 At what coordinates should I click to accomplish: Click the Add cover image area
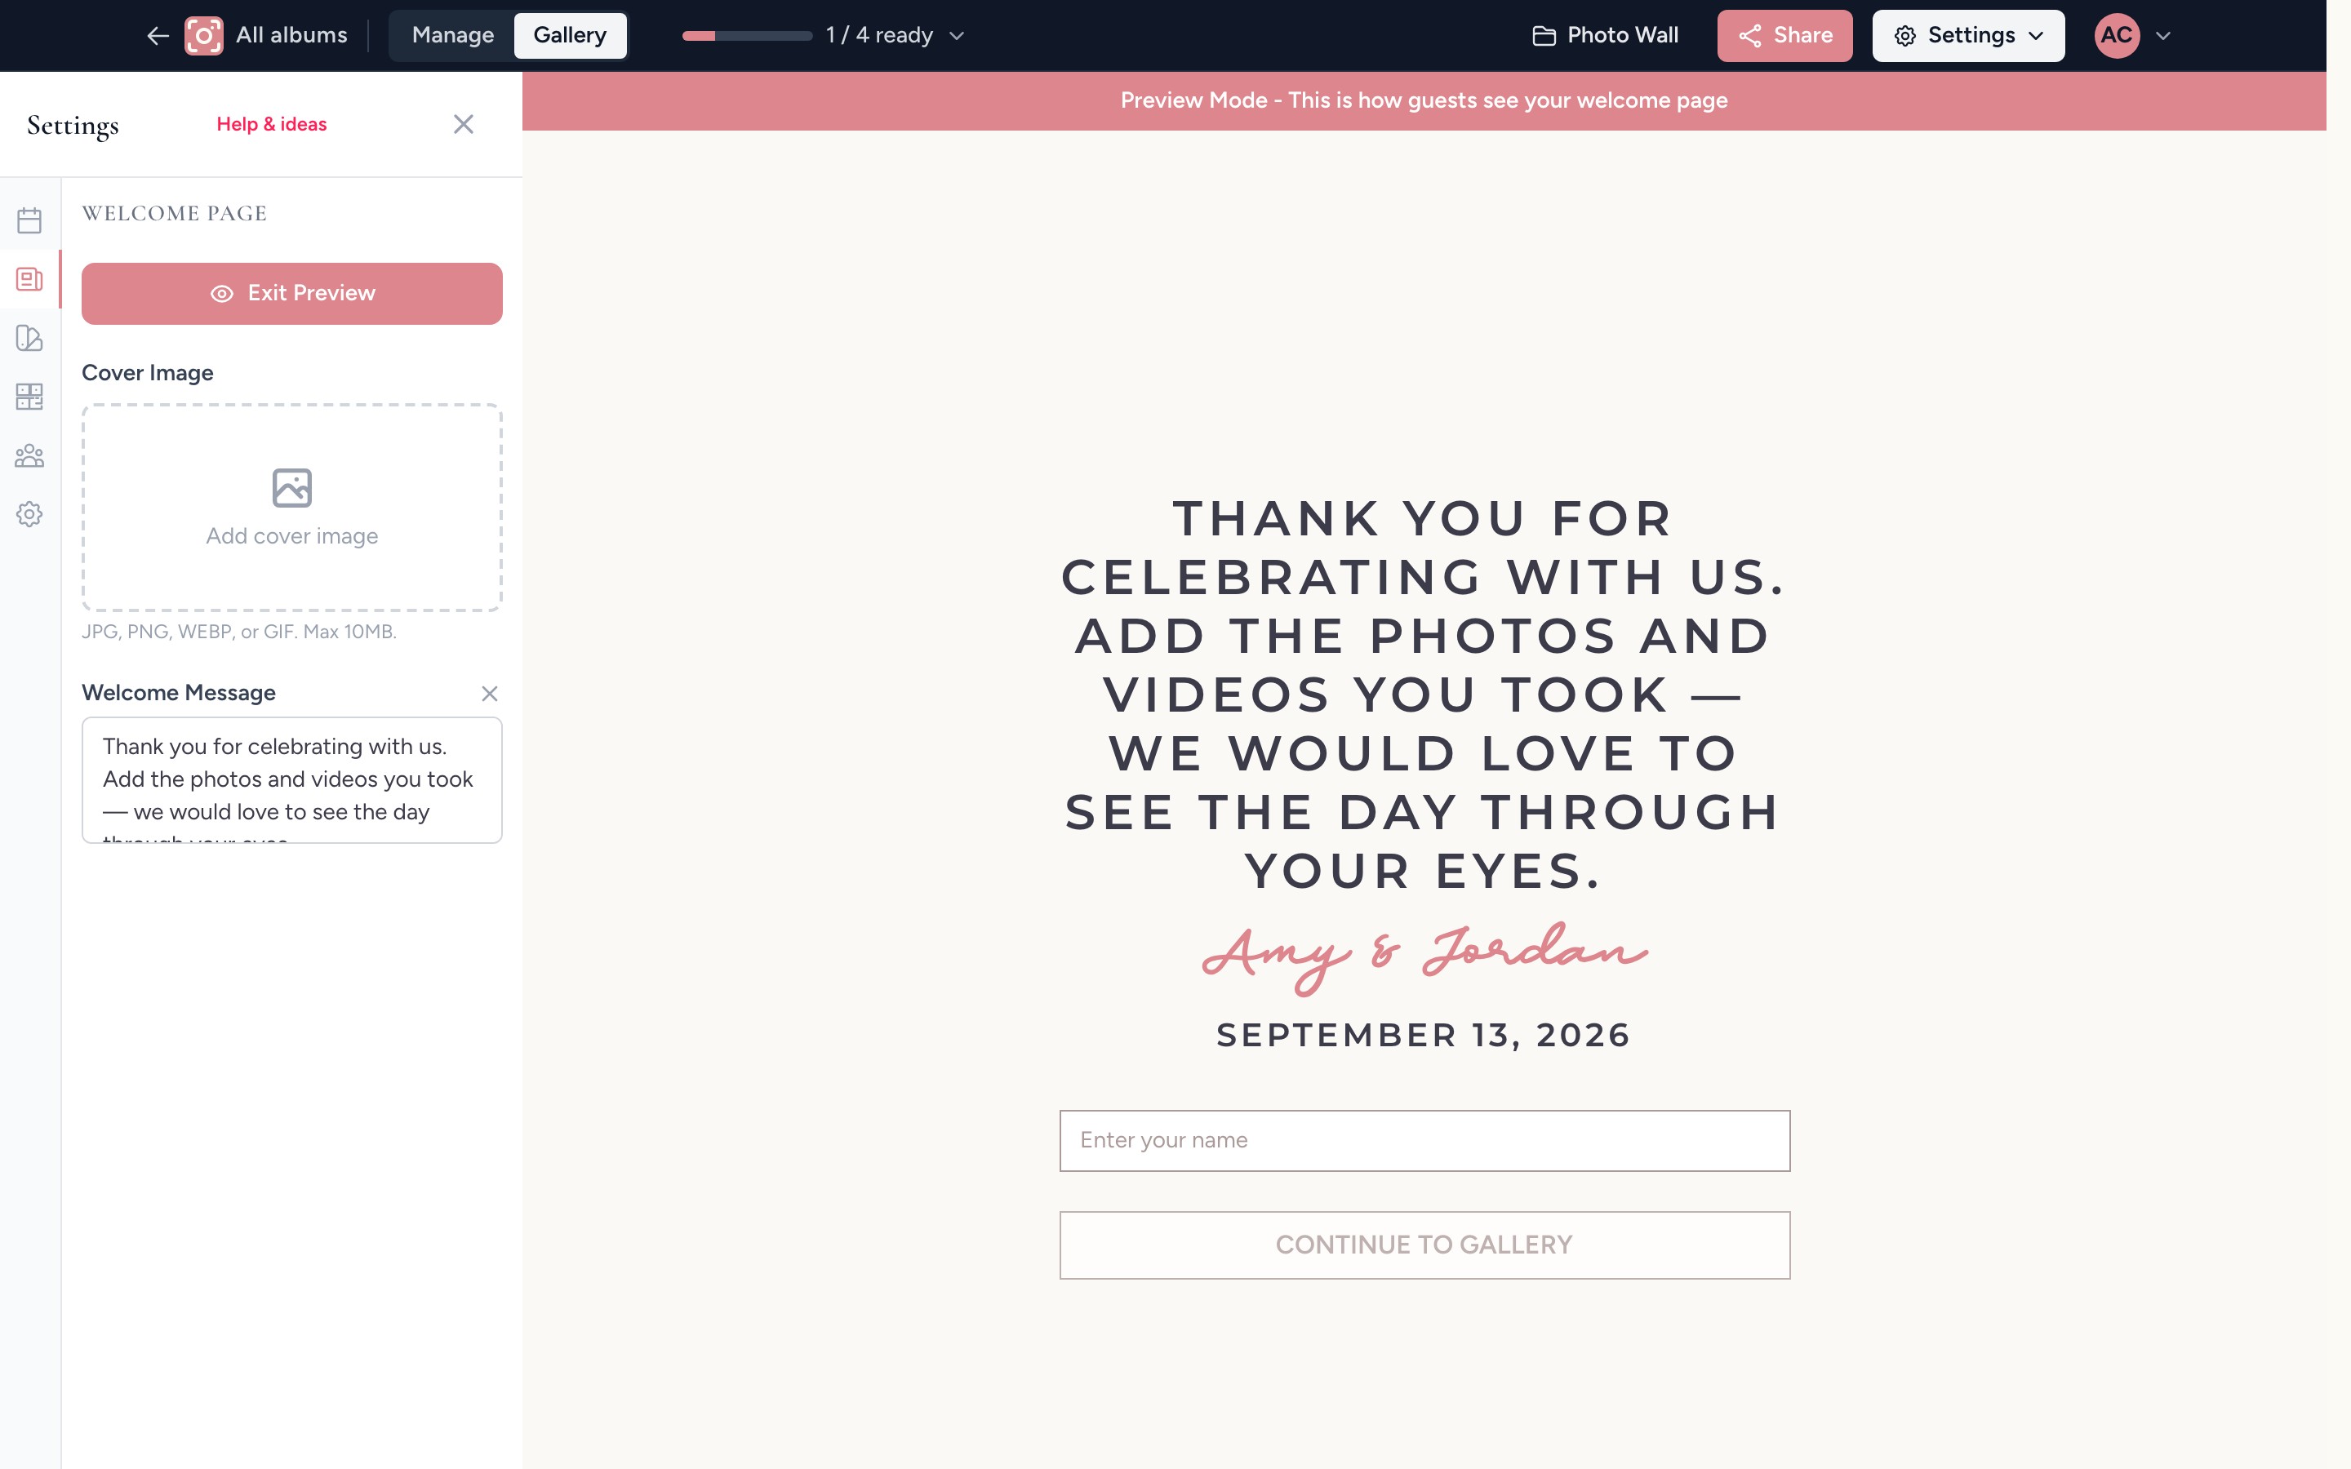[291, 507]
